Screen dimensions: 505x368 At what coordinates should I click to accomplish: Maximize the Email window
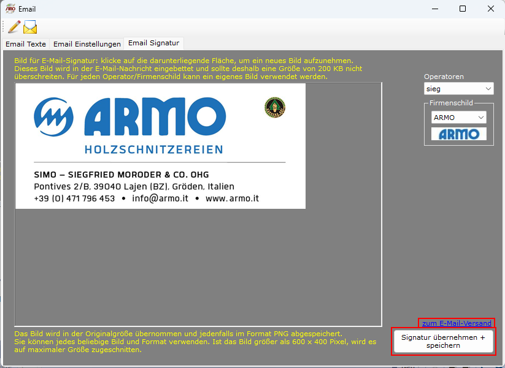(x=463, y=9)
